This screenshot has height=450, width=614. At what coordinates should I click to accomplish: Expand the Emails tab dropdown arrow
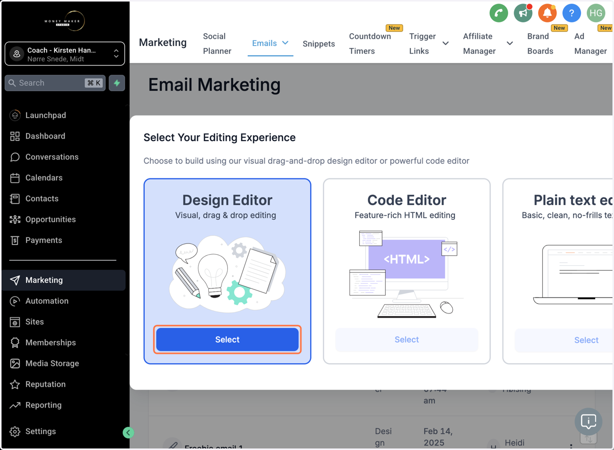pyautogui.click(x=286, y=43)
